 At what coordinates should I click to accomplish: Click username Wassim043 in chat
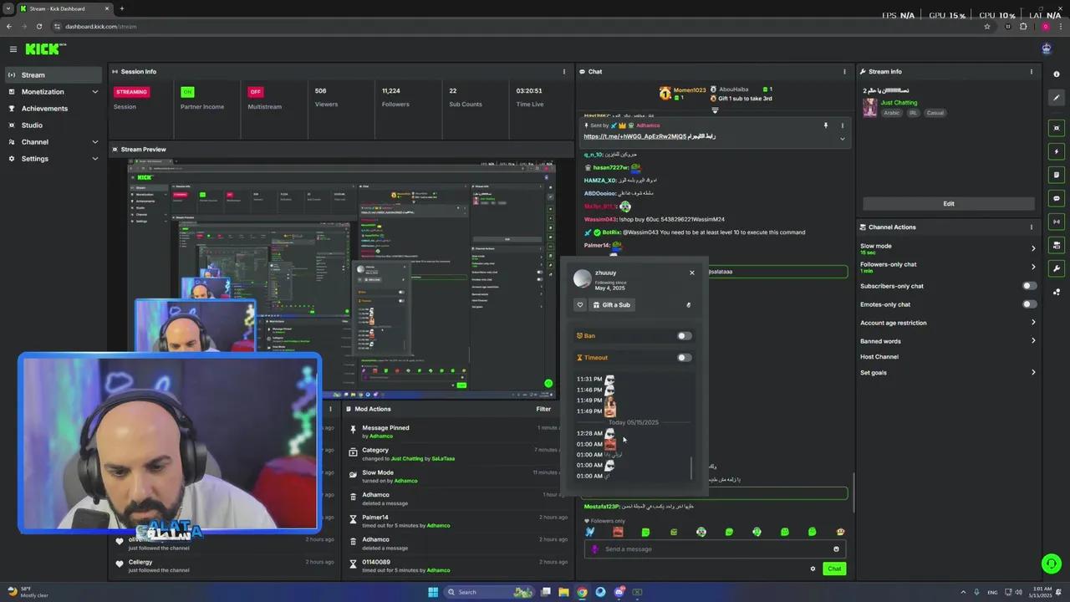point(600,220)
